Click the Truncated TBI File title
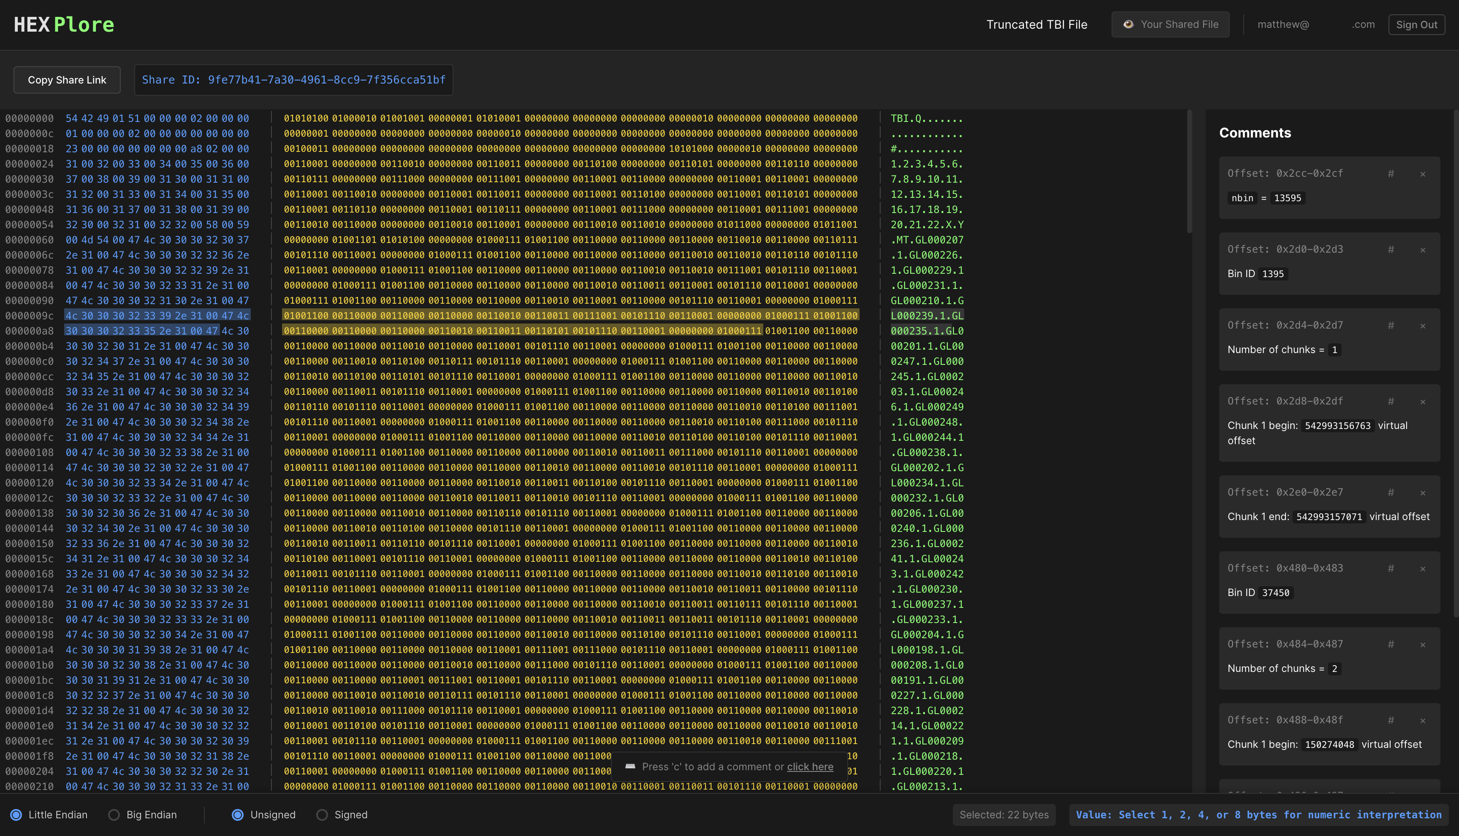The height and width of the screenshot is (836, 1459). coord(1037,25)
